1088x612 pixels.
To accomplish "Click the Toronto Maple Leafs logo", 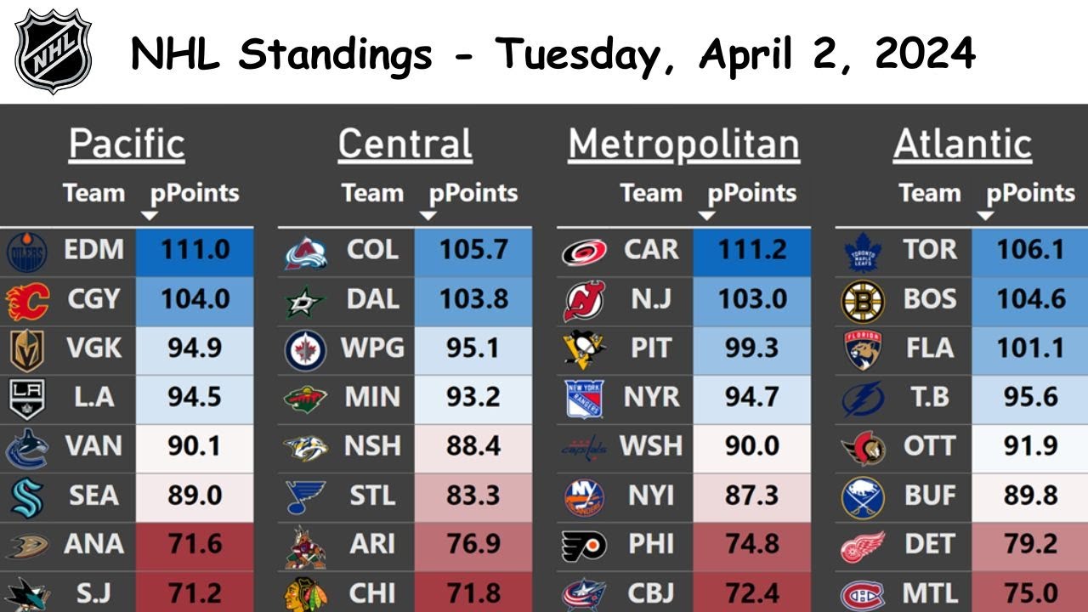I will point(863,252).
